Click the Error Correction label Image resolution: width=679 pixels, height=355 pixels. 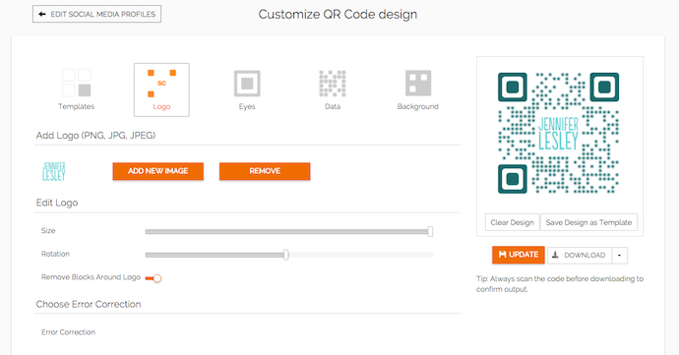(69, 332)
